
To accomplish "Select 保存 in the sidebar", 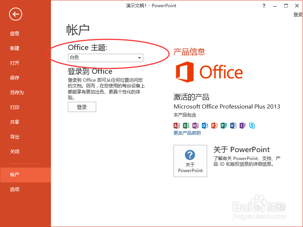I will click(x=25, y=78).
